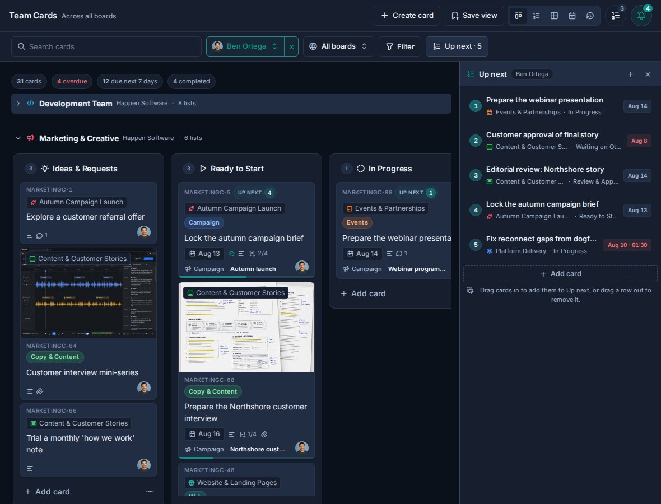Screen dimensions: 661x504
Task: Click Website & Landing Pages tag on MARKETINGC-48
Action: tap(232, 483)
